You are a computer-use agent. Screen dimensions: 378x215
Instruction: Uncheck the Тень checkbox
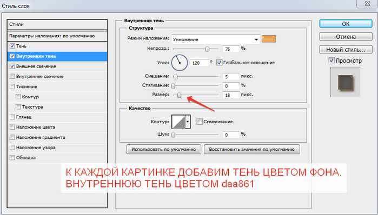click(12, 46)
